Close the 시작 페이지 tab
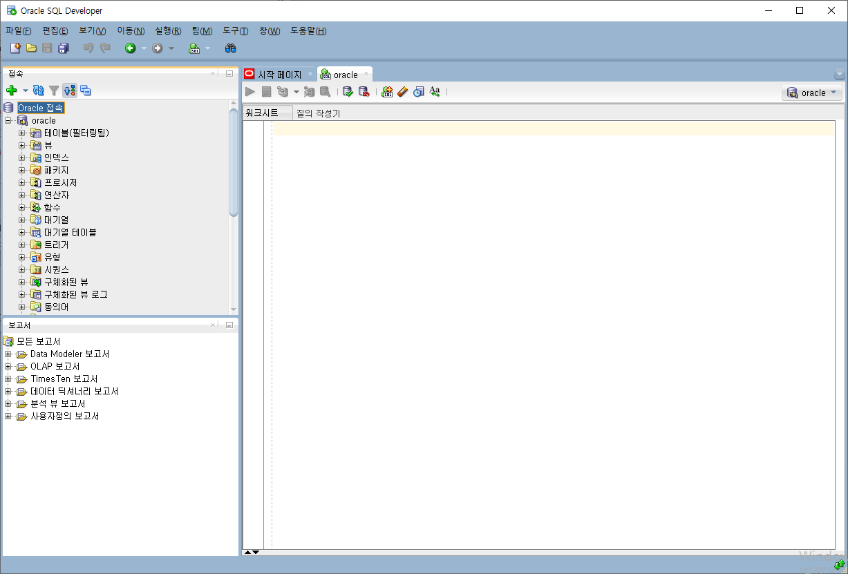The width and height of the screenshot is (848, 574). click(x=310, y=73)
